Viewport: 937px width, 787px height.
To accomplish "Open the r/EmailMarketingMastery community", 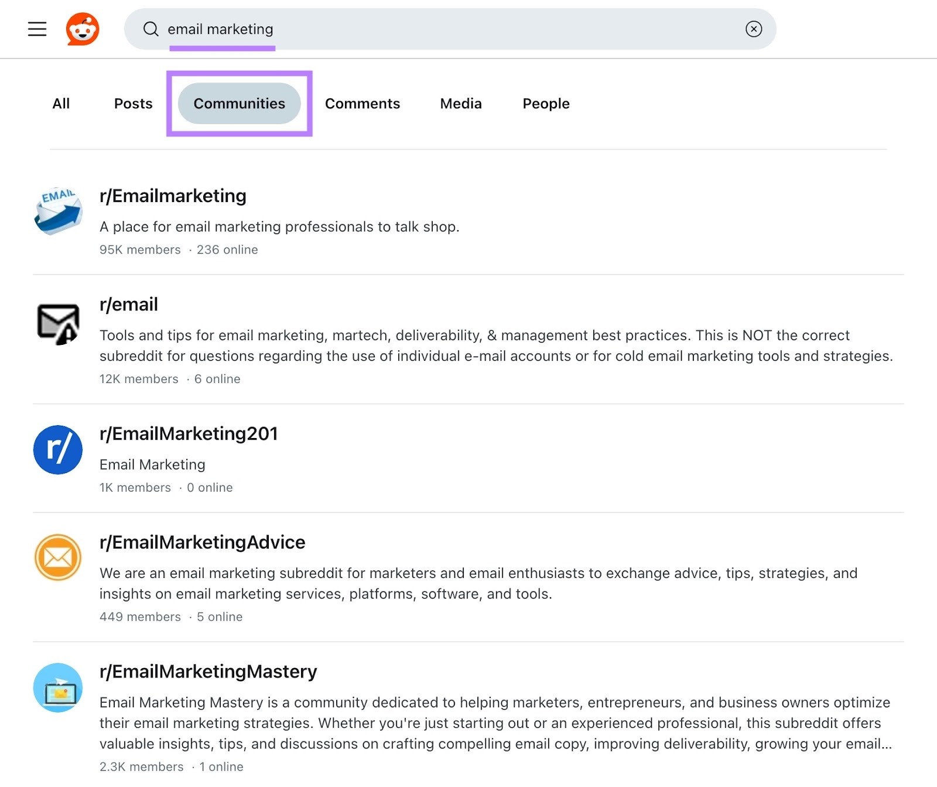I will tap(208, 671).
